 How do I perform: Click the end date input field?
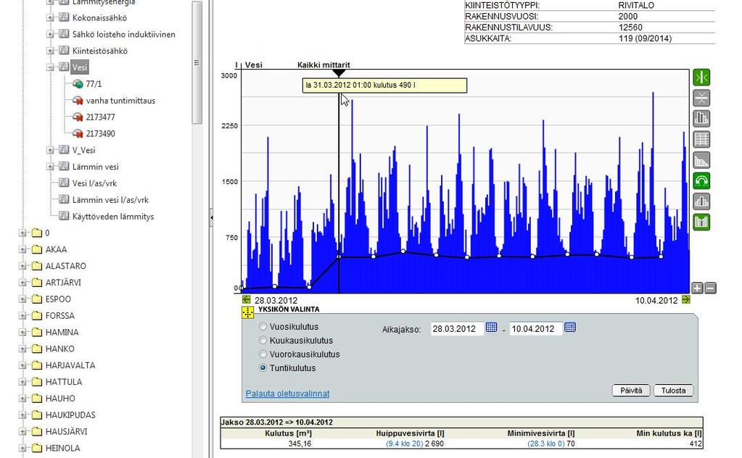click(536, 328)
